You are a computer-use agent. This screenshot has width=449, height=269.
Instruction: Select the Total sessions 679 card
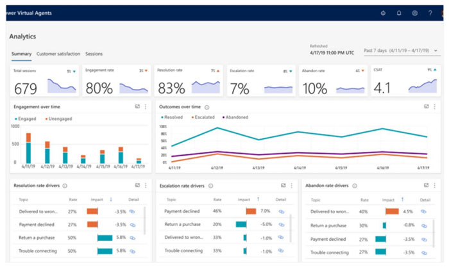45,81
